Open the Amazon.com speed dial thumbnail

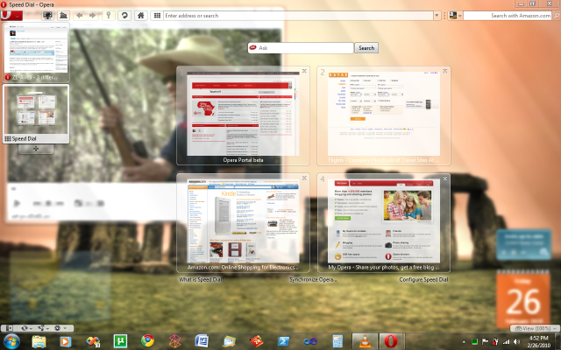click(x=243, y=220)
